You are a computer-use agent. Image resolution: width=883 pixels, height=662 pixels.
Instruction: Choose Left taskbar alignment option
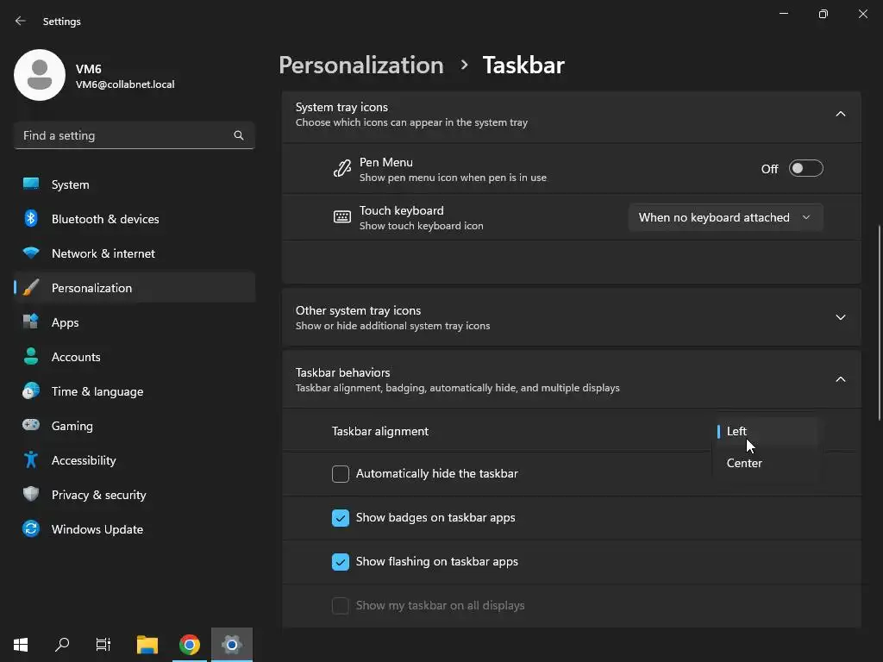click(x=737, y=431)
